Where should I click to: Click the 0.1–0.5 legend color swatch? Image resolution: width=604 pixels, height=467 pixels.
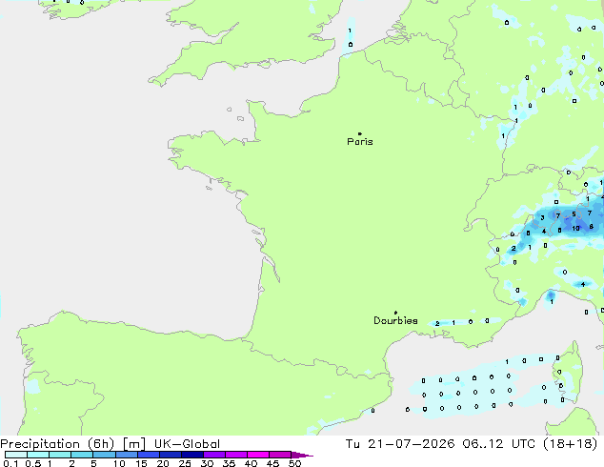point(16,455)
